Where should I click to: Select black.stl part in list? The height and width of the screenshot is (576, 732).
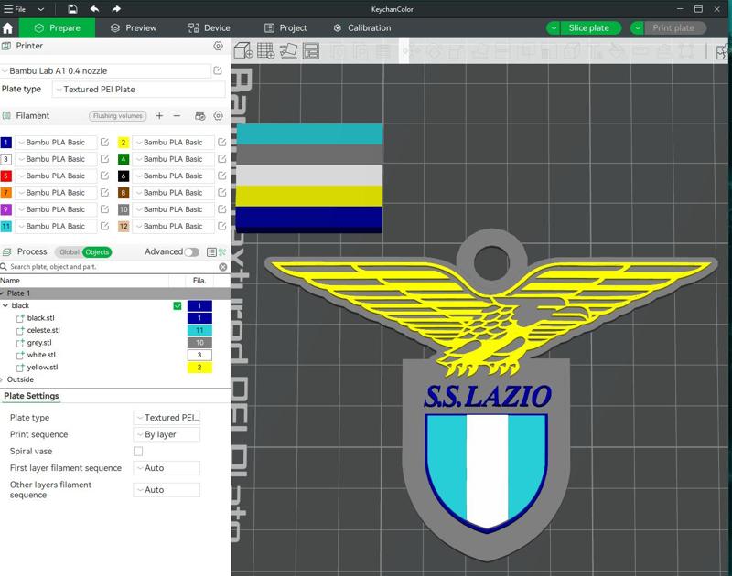point(40,318)
